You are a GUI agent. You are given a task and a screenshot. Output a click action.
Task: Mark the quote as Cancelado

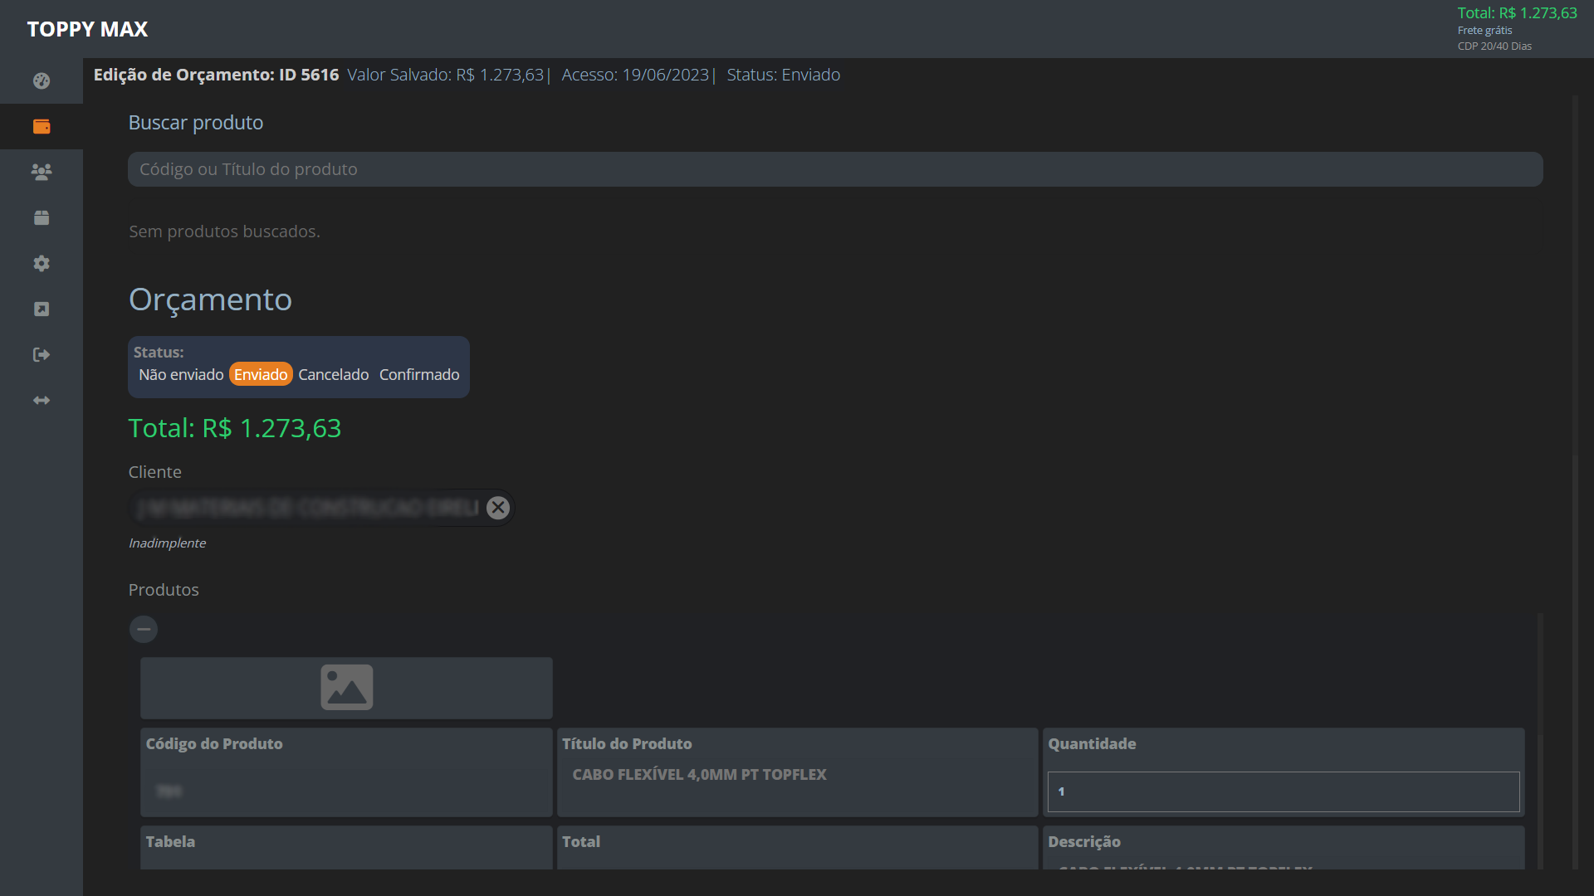tap(334, 374)
